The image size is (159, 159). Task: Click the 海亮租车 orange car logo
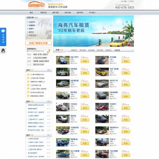pyautogui.click(x=37, y=5)
